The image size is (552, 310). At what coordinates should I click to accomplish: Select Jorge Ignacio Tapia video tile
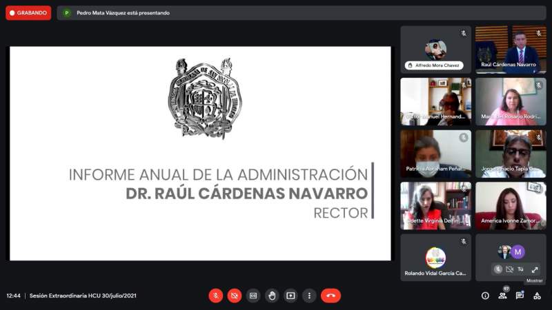(511, 154)
